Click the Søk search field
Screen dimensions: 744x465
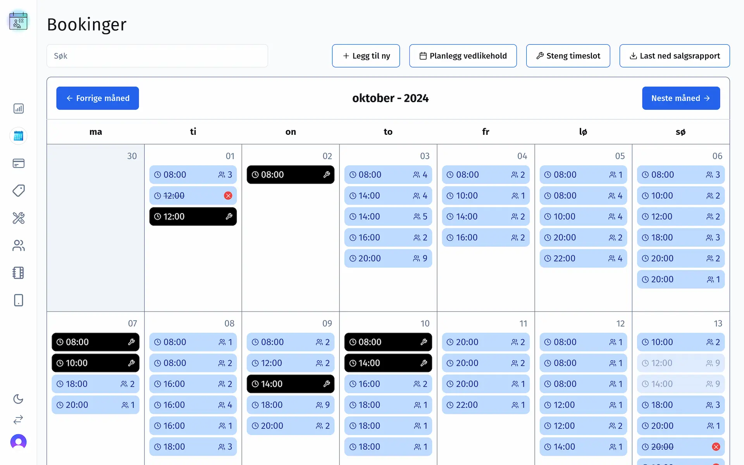[x=157, y=56]
